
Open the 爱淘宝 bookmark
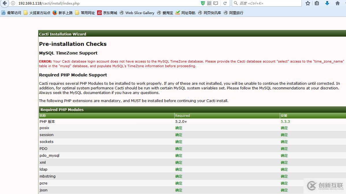pyautogui.click(x=165, y=13)
